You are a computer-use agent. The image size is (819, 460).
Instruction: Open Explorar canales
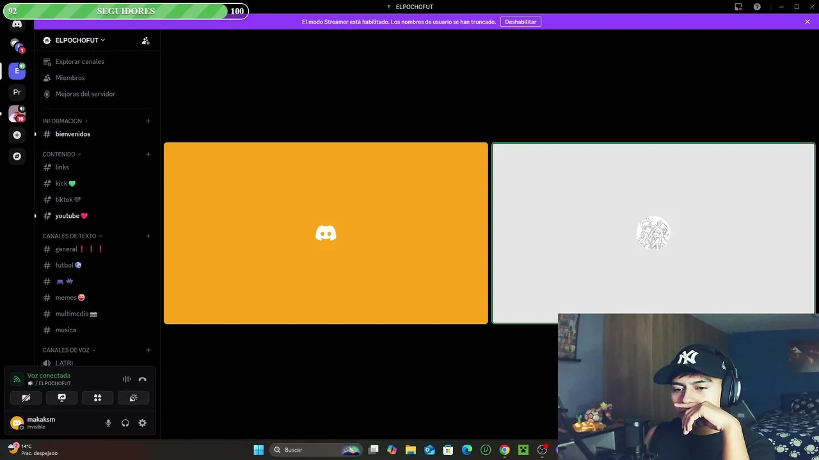(x=96, y=61)
